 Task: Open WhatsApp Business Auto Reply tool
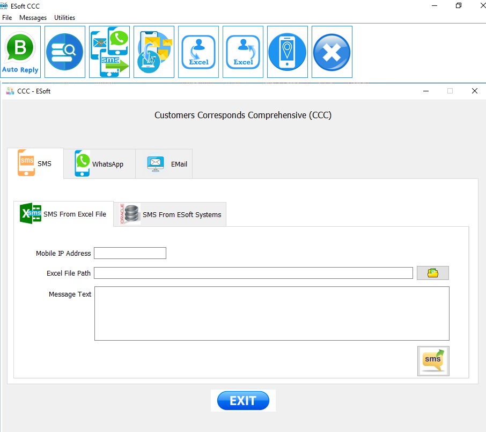(20, 52)
